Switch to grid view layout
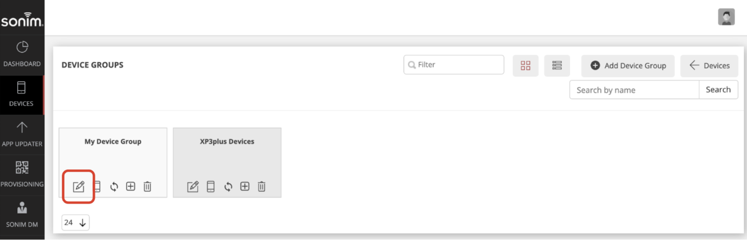 (526, 66)
